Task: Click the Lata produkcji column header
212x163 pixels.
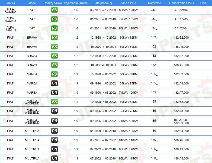Action: [103, 3]
